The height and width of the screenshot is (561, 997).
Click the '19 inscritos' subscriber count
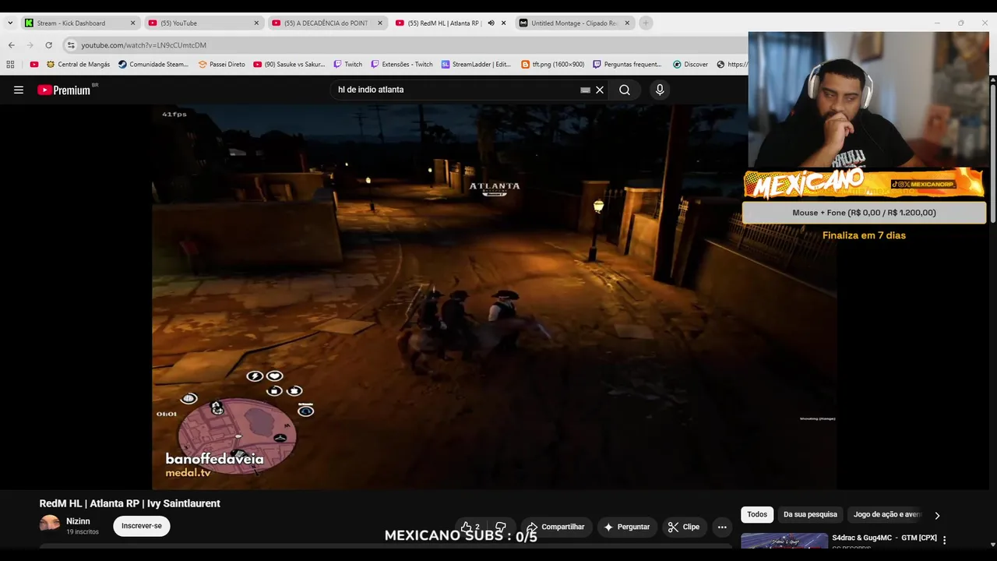[x=83, y=532]
